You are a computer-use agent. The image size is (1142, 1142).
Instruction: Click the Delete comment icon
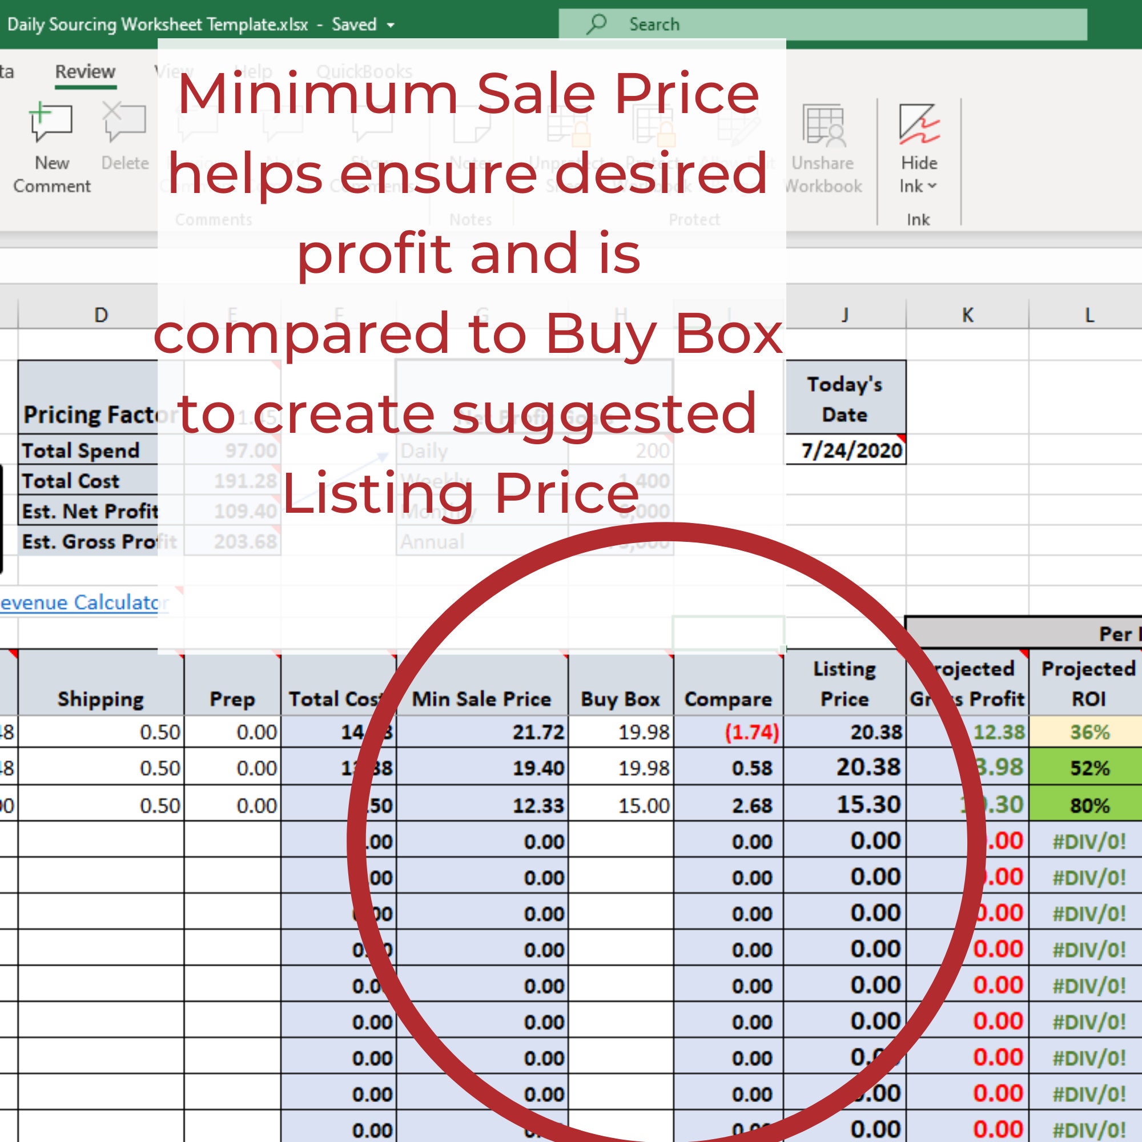(x=124, y=122)
